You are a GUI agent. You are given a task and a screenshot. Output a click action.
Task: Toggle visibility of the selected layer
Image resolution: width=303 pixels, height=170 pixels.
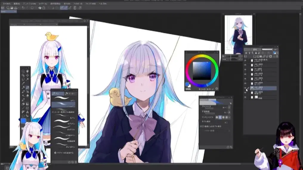coord(245,88)
